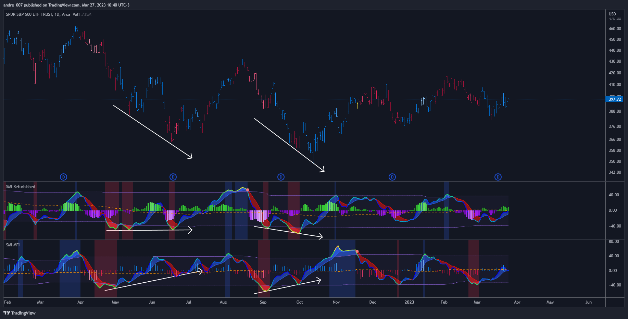Click the 450.00 price axis label

point(615,39)
